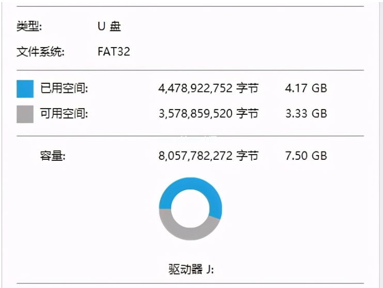Select the 4,478,922,752 字节 used bytes value

pos(208,88)
